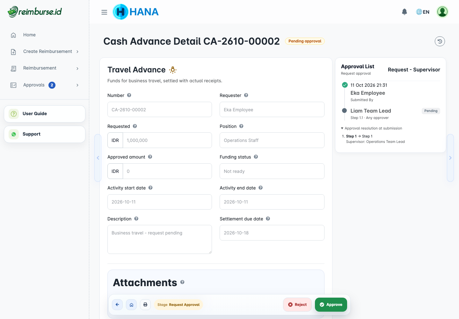Viewport: 459px width, 319px height.
Task: Expand the Approvals submenu
Action: point(45,85)
